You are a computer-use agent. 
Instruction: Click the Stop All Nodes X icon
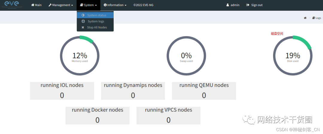[x=83, y=27]
